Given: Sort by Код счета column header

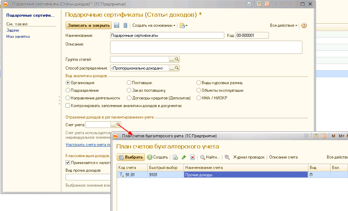Looking at the screenshot, I should (x=132, y=168).
